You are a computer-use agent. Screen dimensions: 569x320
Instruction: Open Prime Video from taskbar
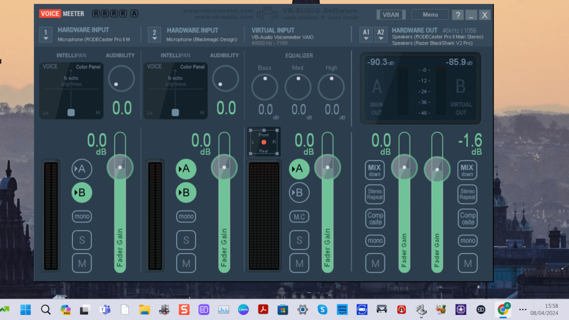point(342,309)
